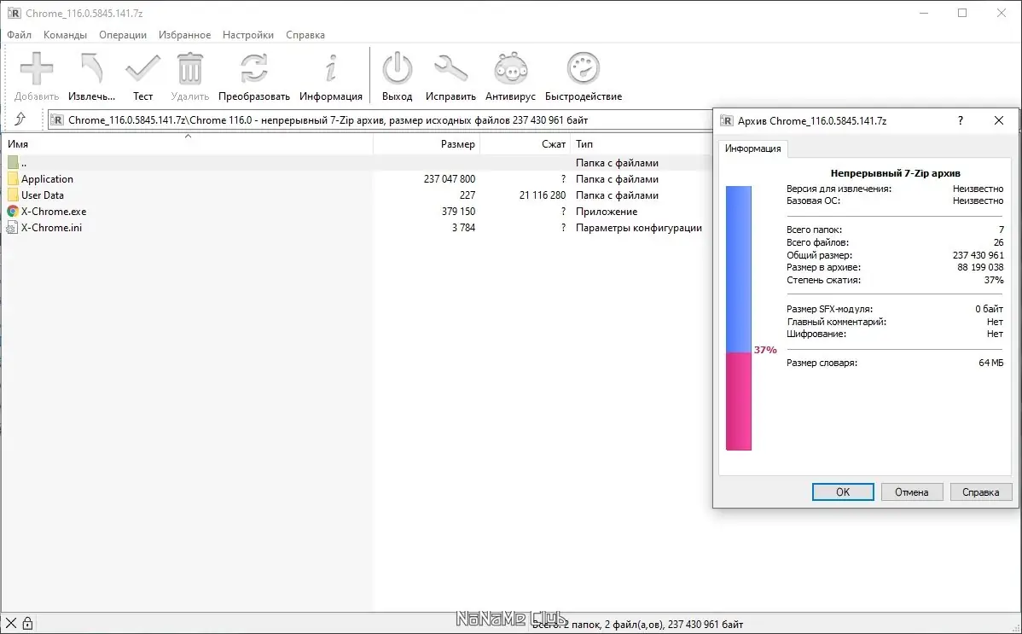Launch the Антивирус scan icon

click(x=510, y=67)
